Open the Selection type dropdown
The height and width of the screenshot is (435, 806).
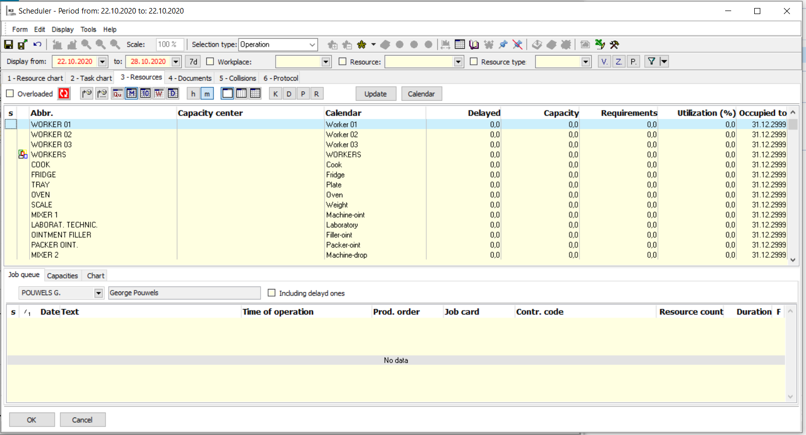[x=312, y=45]
